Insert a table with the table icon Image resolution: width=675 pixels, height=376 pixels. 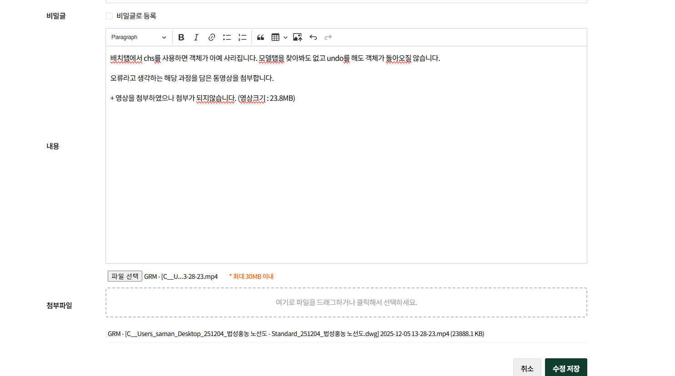click(275, 37)
